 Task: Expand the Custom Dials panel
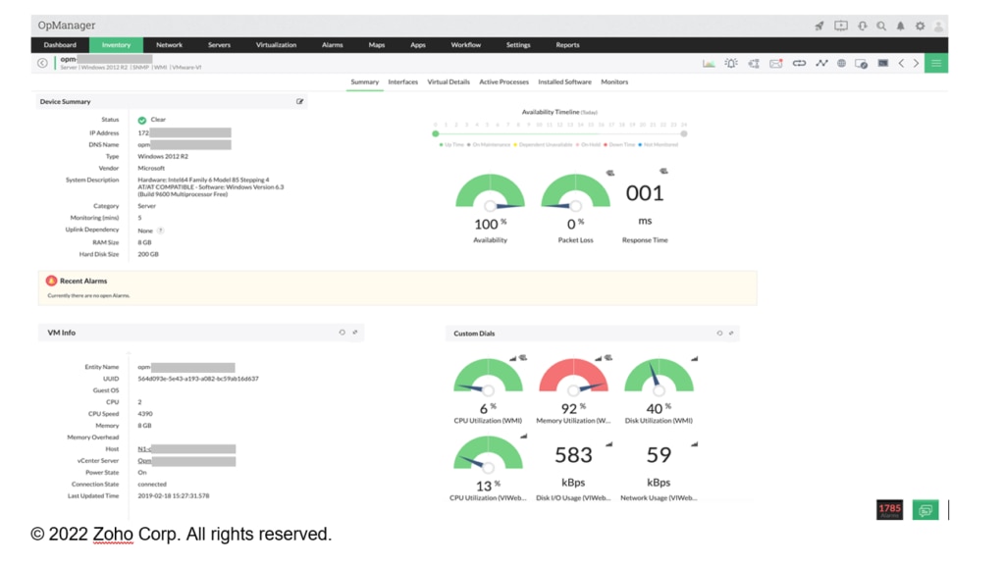pos(731,334)
